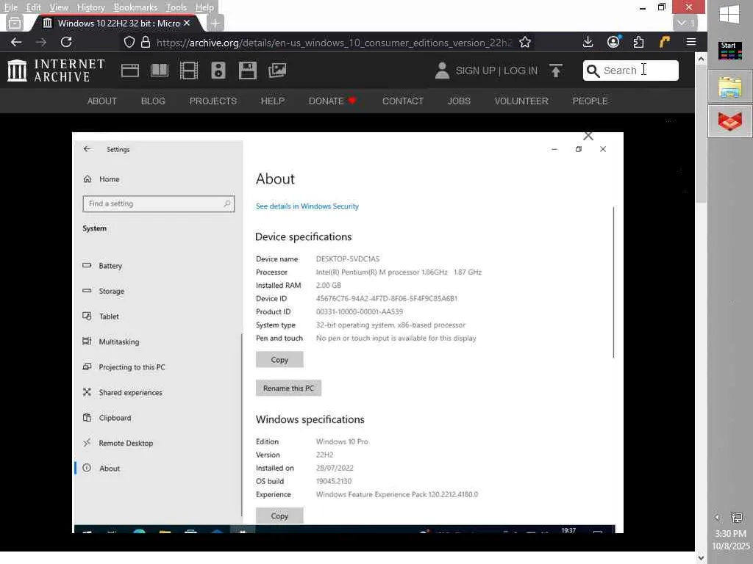The height and width of the screenshot is (564, 753).
Task: Open Internet Archive texts book icon
Action: [x=160, y=70]
